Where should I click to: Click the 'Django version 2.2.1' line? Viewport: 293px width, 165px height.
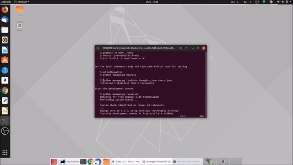tap(140, 110)
